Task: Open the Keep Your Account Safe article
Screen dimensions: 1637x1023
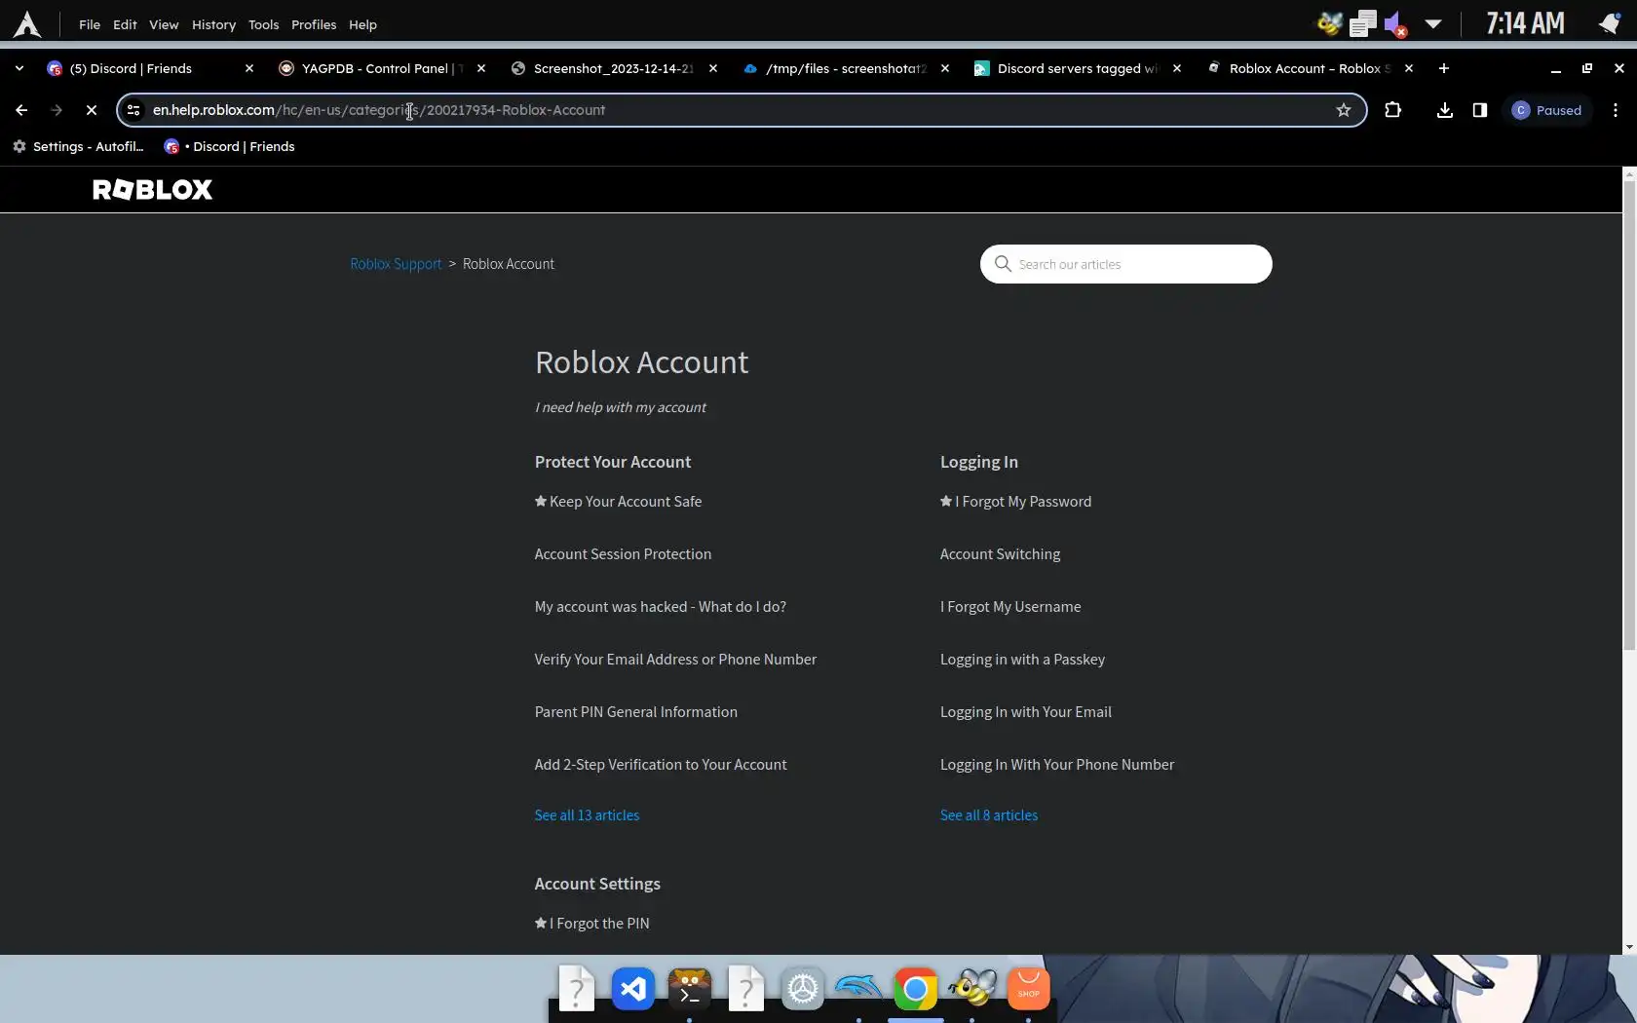Action: (626, 502)
